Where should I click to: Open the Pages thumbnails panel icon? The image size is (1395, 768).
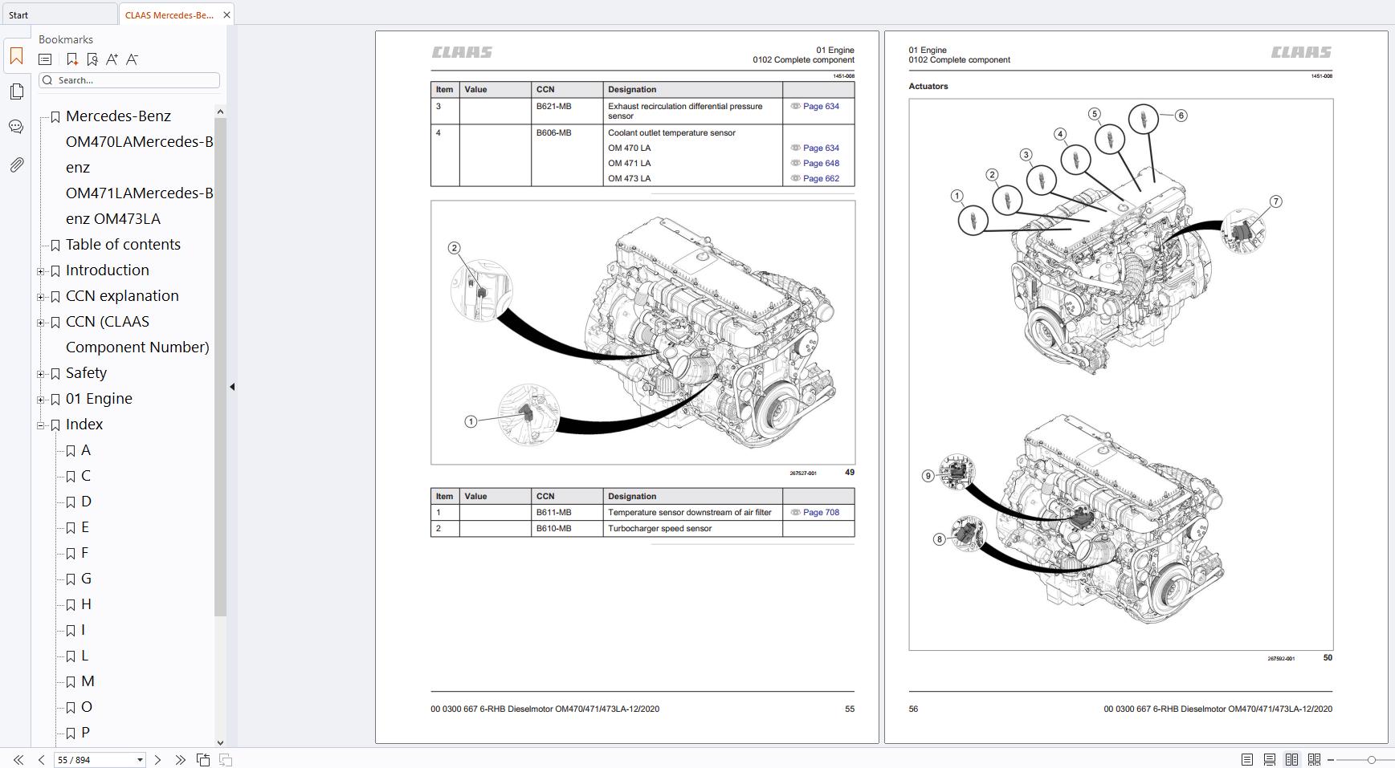pos(16,91)
